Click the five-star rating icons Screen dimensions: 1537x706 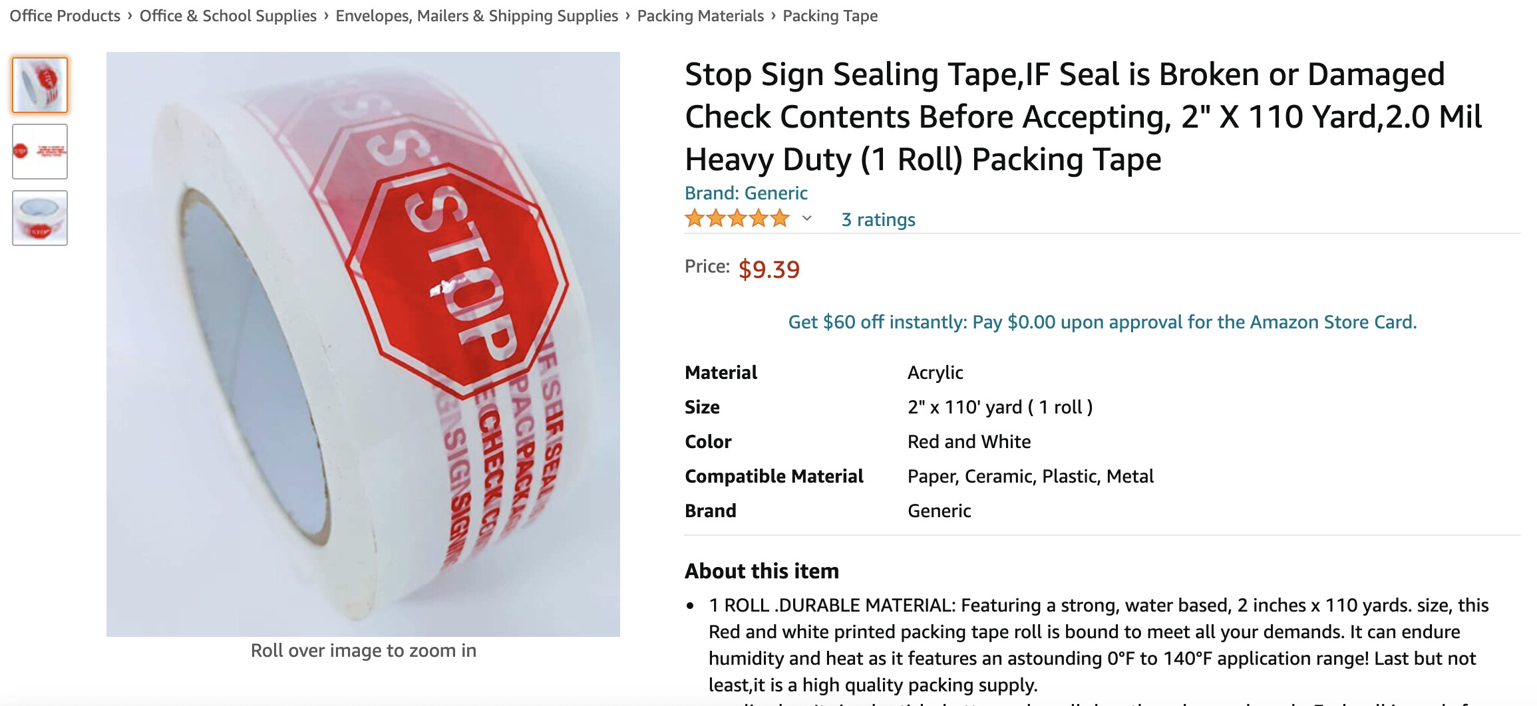coord(737,219)
